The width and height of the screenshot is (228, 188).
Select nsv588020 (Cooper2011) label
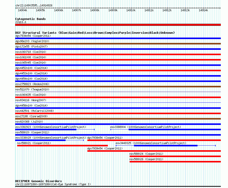tap(32, 132)
